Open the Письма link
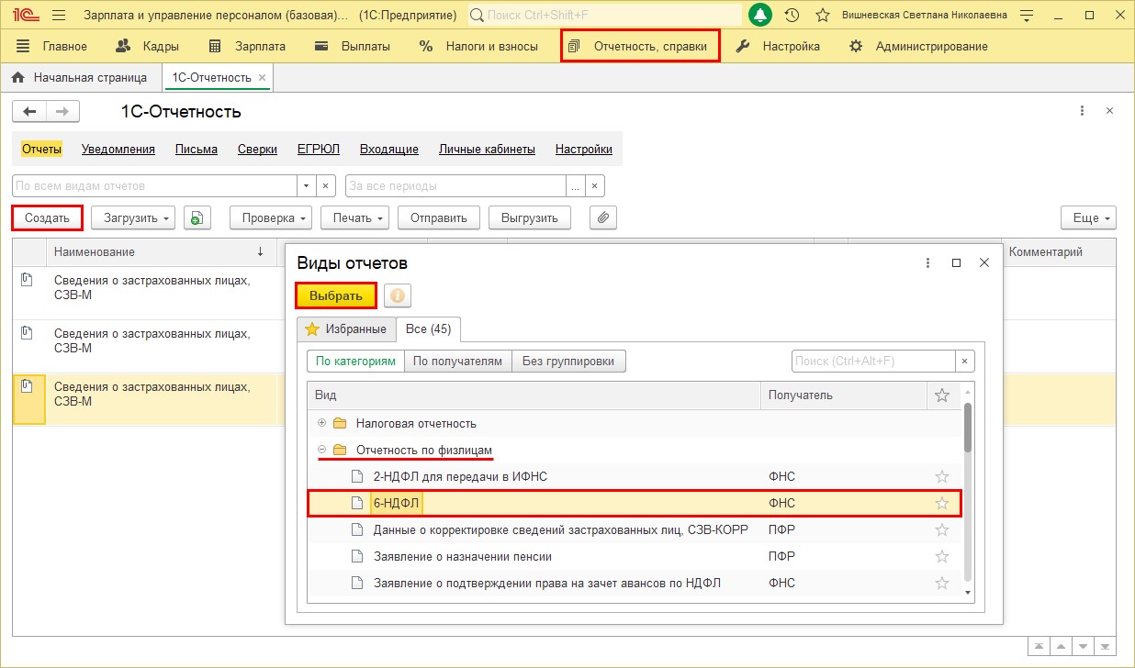 (x=197, y=149)
